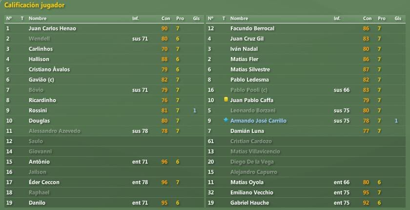Click right table Gls column header
Viewport: 410px width, 210px height.
pyautogui.click(x=398, y=19)
